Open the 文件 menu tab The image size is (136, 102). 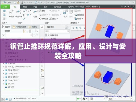point(5,7)
